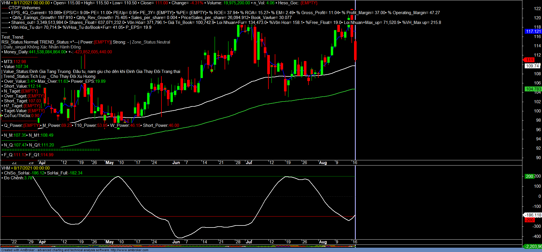The image size is (542, 252).
Task: Click the Jul label on oscillator date axis
Action: 249,242
